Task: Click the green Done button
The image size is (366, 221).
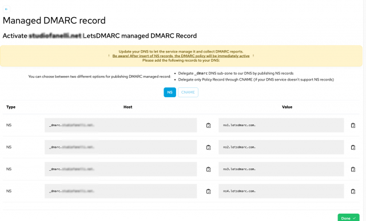Action: (348, 218)
